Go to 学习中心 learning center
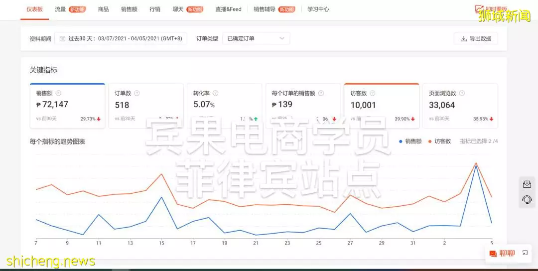The width and height of the screenshot is (538, 271). tap(318, 9)
